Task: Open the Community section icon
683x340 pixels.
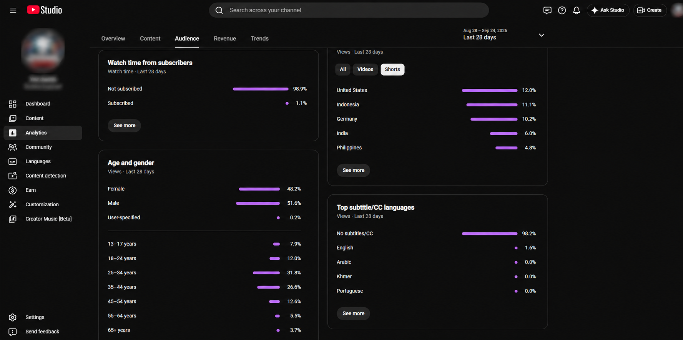Action: [x=13, y=147]
